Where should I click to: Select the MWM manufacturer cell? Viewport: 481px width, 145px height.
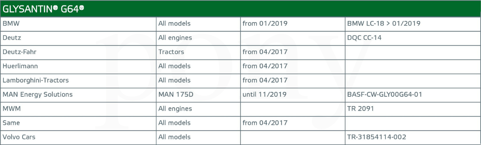click(78, 109)
